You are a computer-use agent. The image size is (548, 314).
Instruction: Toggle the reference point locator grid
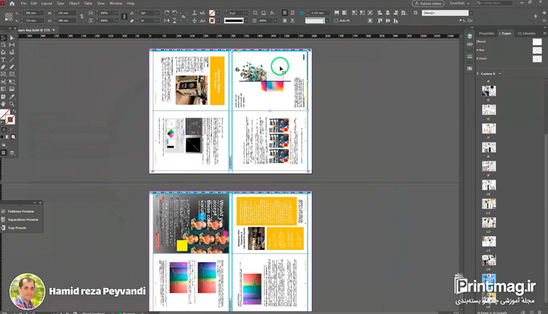9,16
